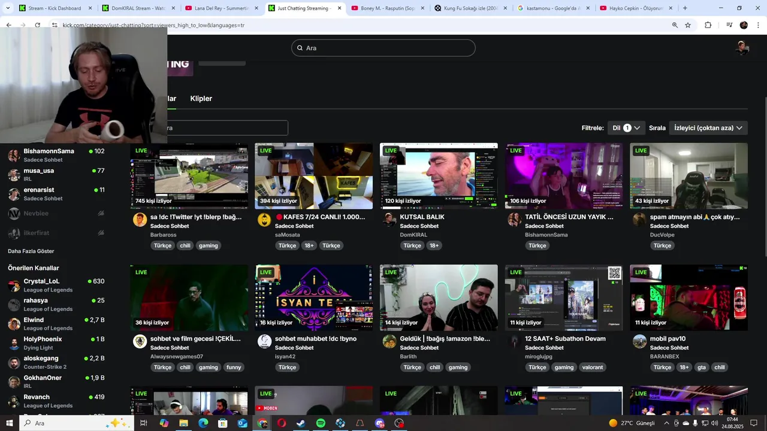Click the Kick search box labeled Ara

383,48
